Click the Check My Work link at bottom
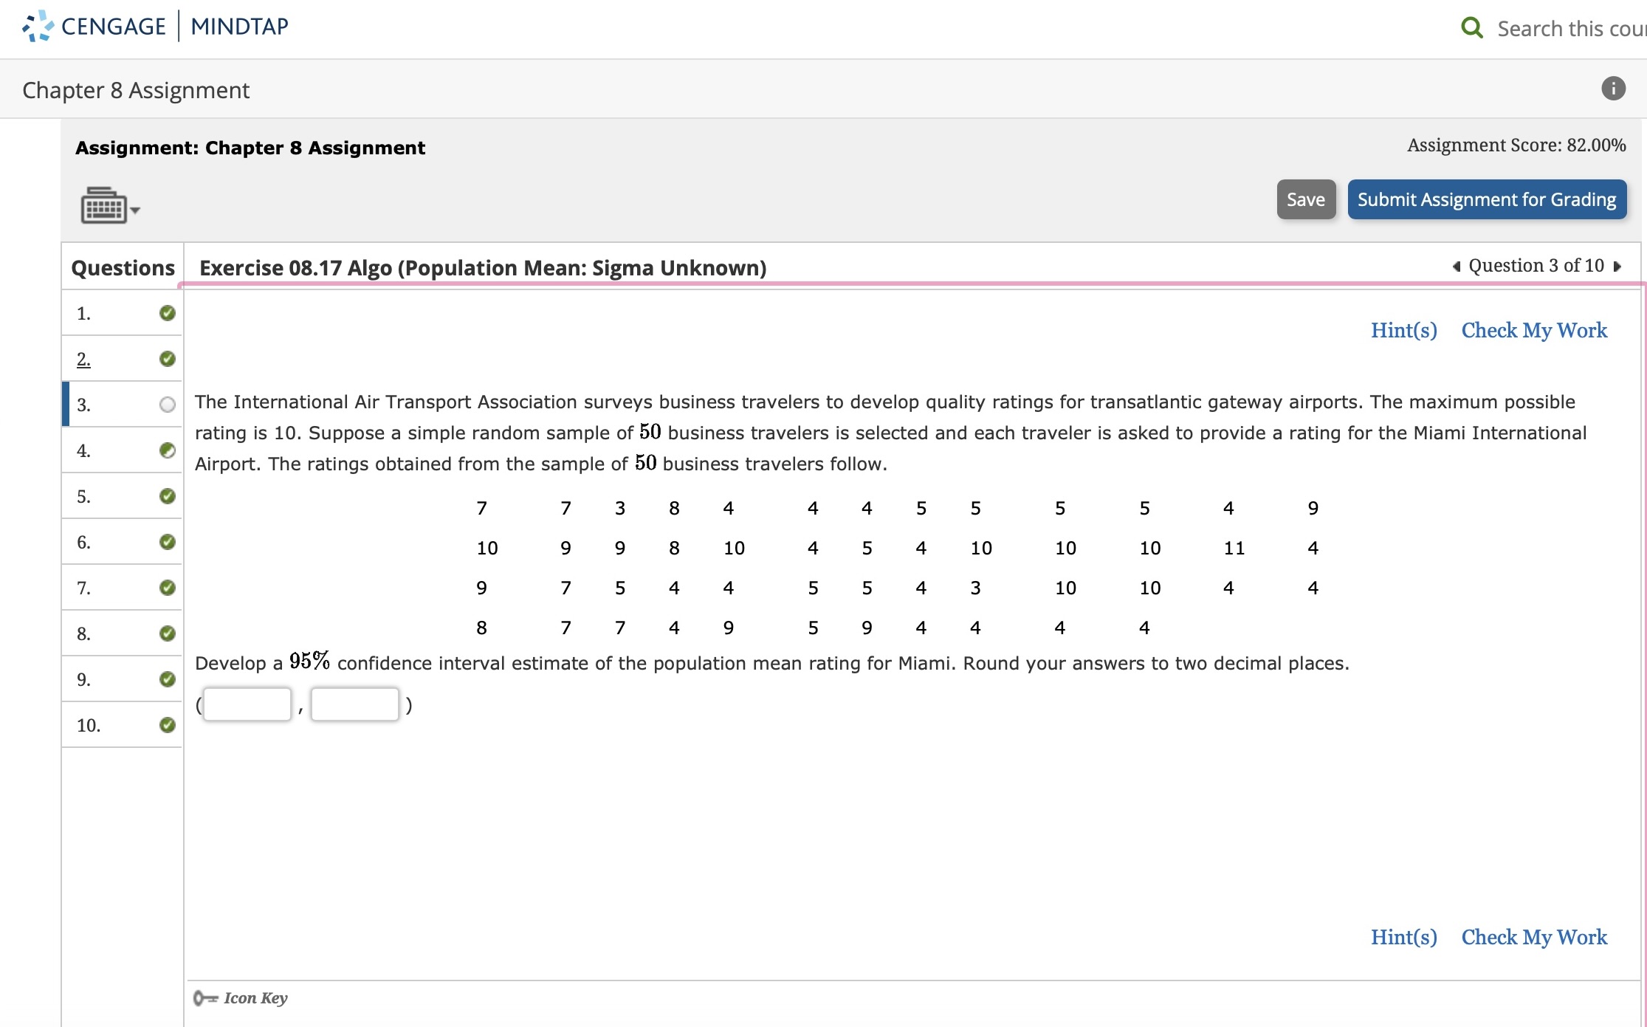 click(1536, 936)
